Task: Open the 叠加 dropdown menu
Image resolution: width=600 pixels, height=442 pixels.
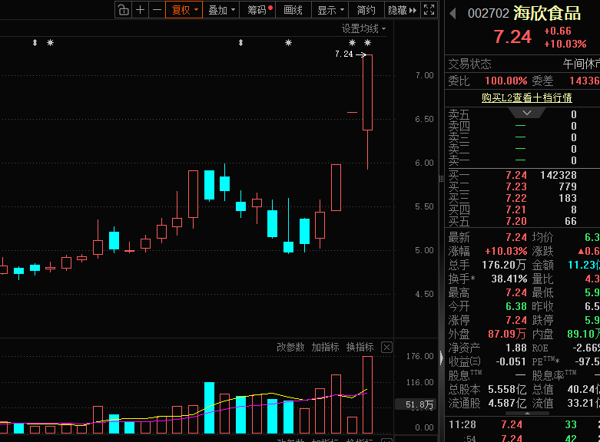Action: pyautogui.click(x=221, y=10)
